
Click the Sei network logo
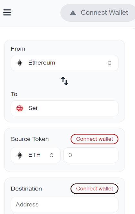(x=20, y=108)
